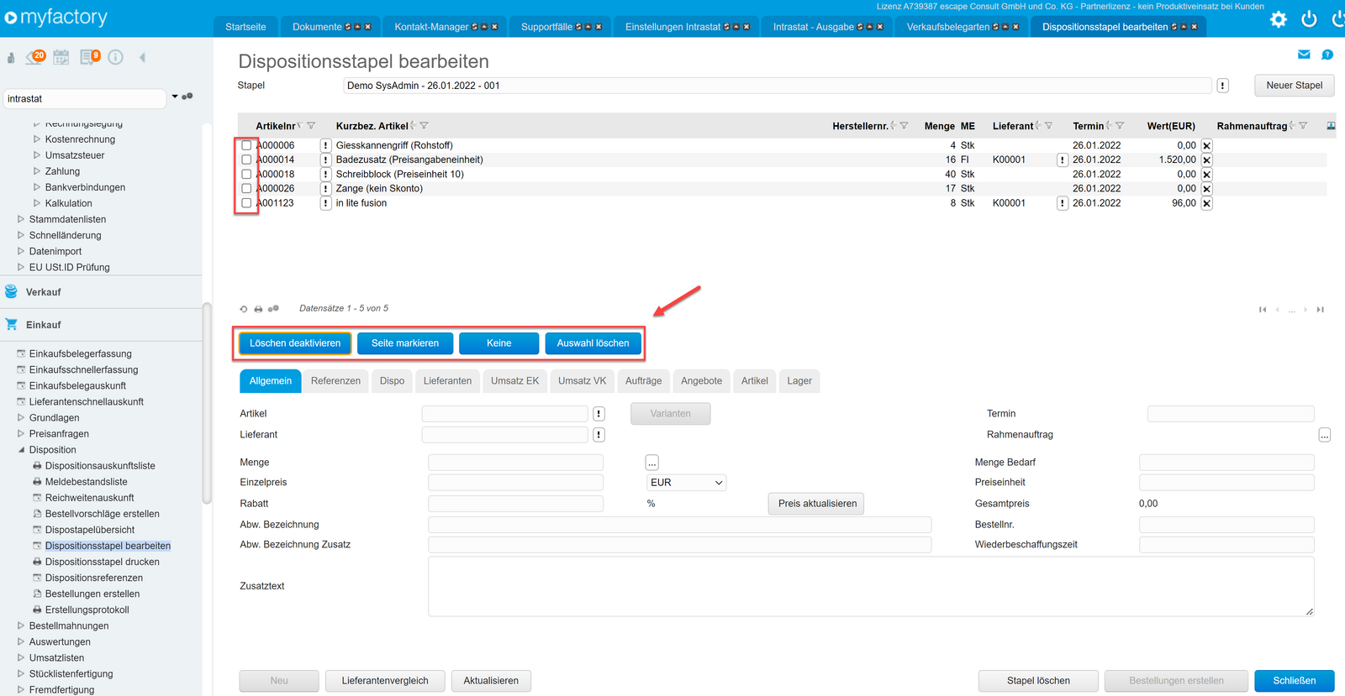
Task: Click the gears icon beside the search field
Action: pos(187,97)
